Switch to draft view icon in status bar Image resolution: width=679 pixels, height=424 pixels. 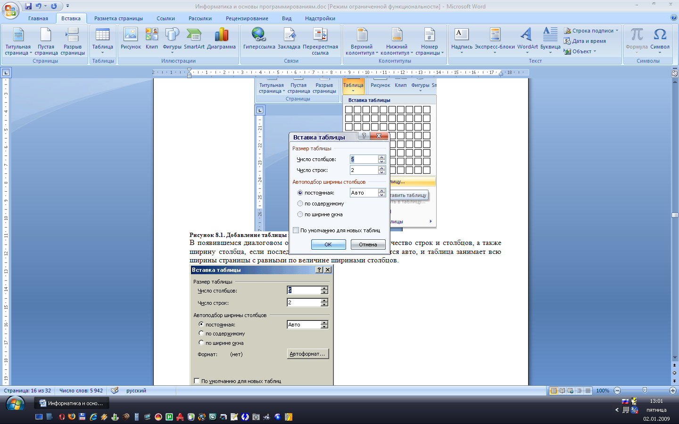[588, 391]
